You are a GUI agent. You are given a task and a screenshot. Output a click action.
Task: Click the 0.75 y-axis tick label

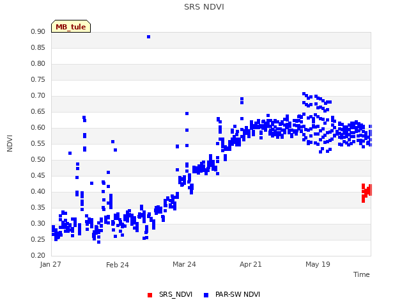pyautogui.click(x=38, y=79)
